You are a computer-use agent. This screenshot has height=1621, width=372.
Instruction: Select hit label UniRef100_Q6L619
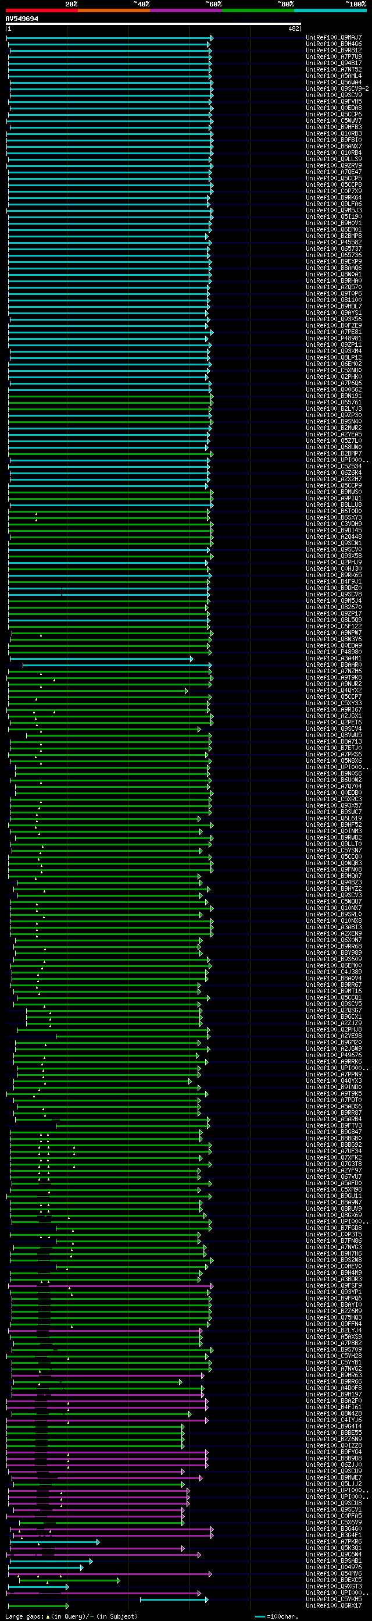(334, 819)
